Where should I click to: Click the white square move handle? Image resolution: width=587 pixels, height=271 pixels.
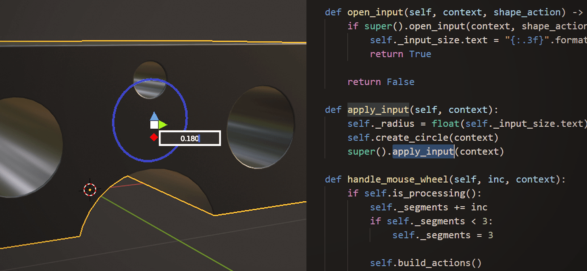coord(154,125)
